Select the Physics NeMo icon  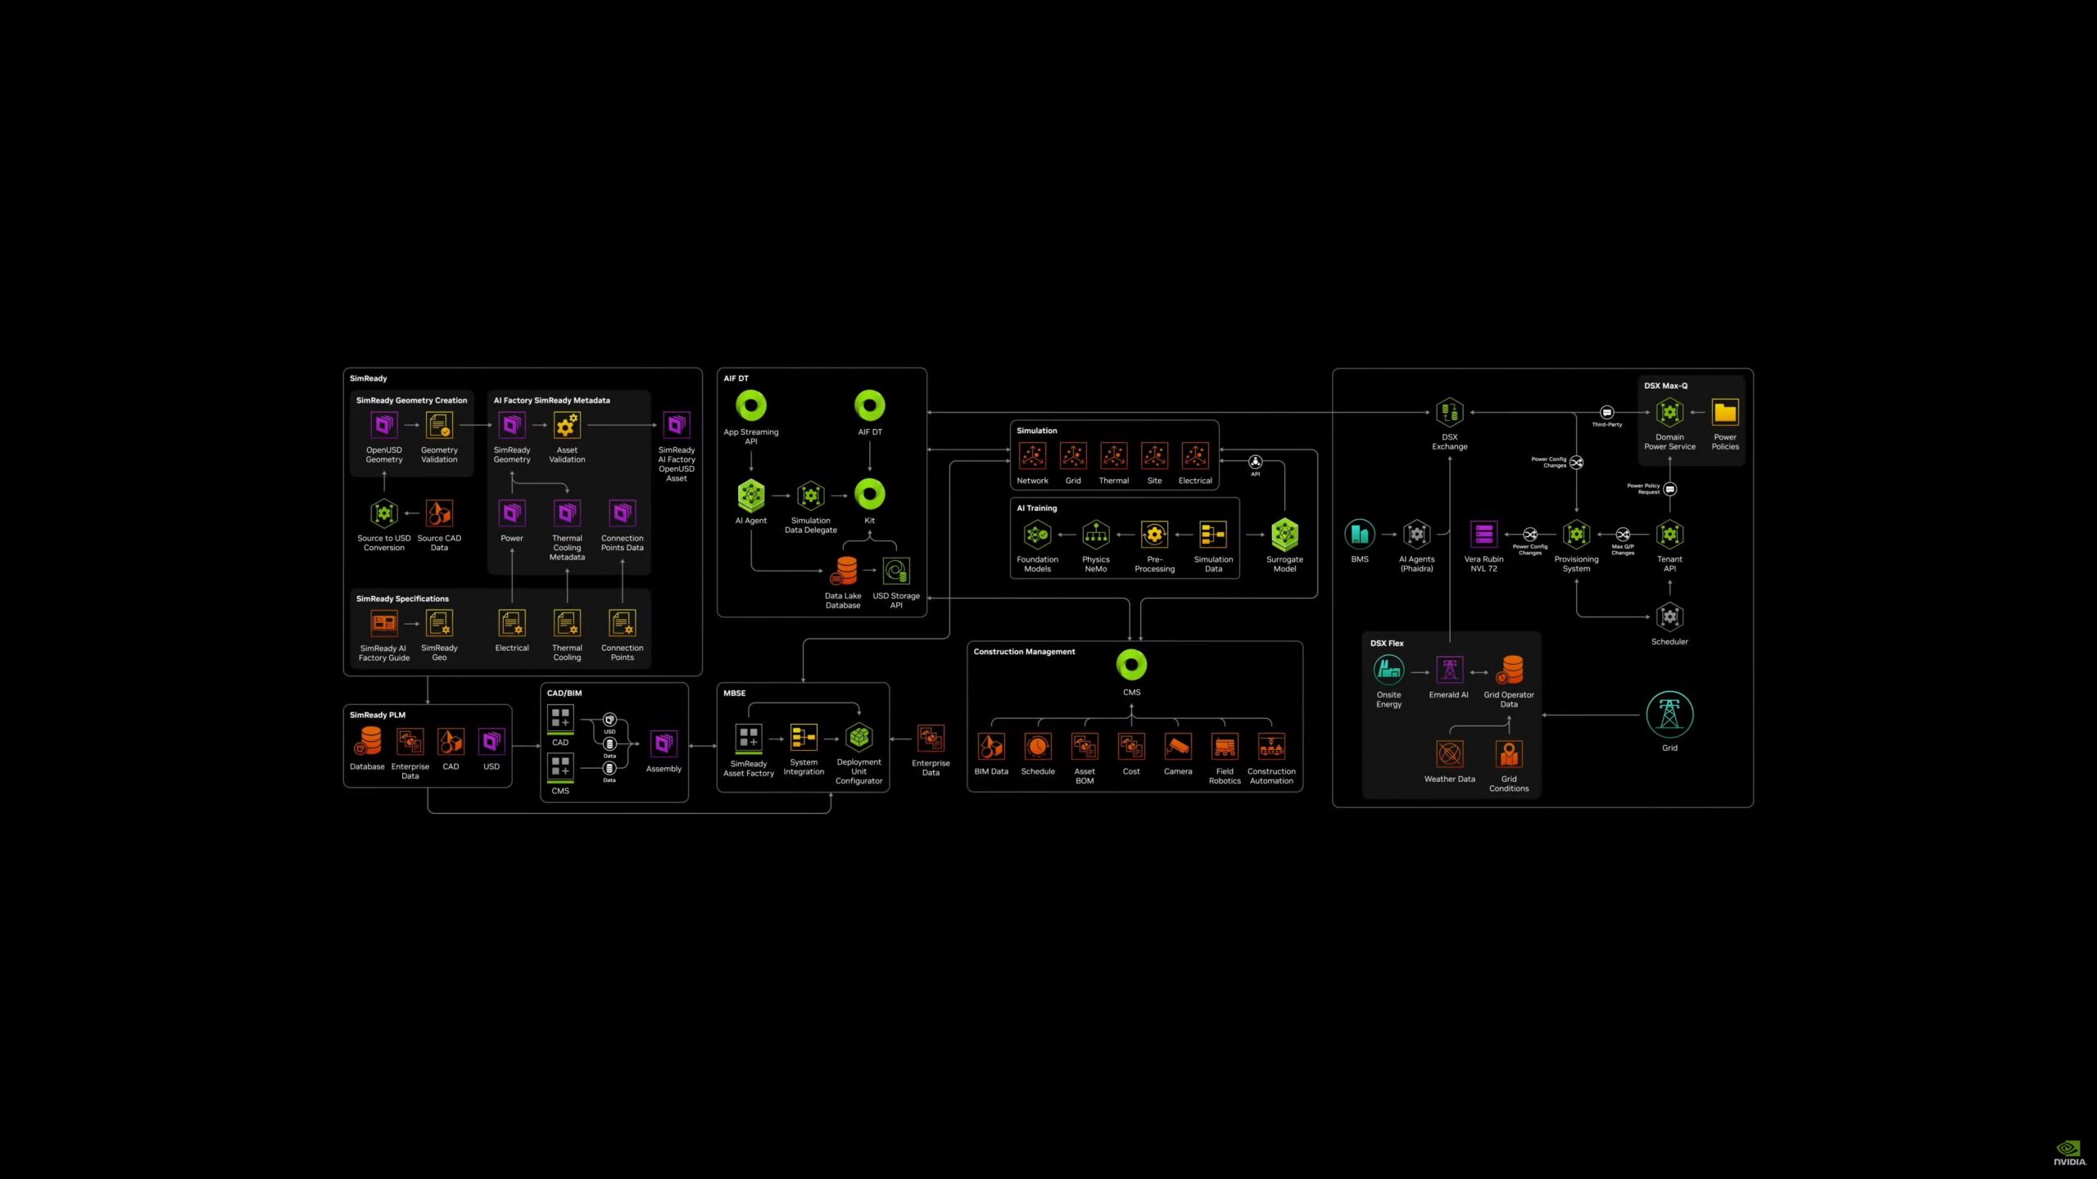coord(1095,535)
